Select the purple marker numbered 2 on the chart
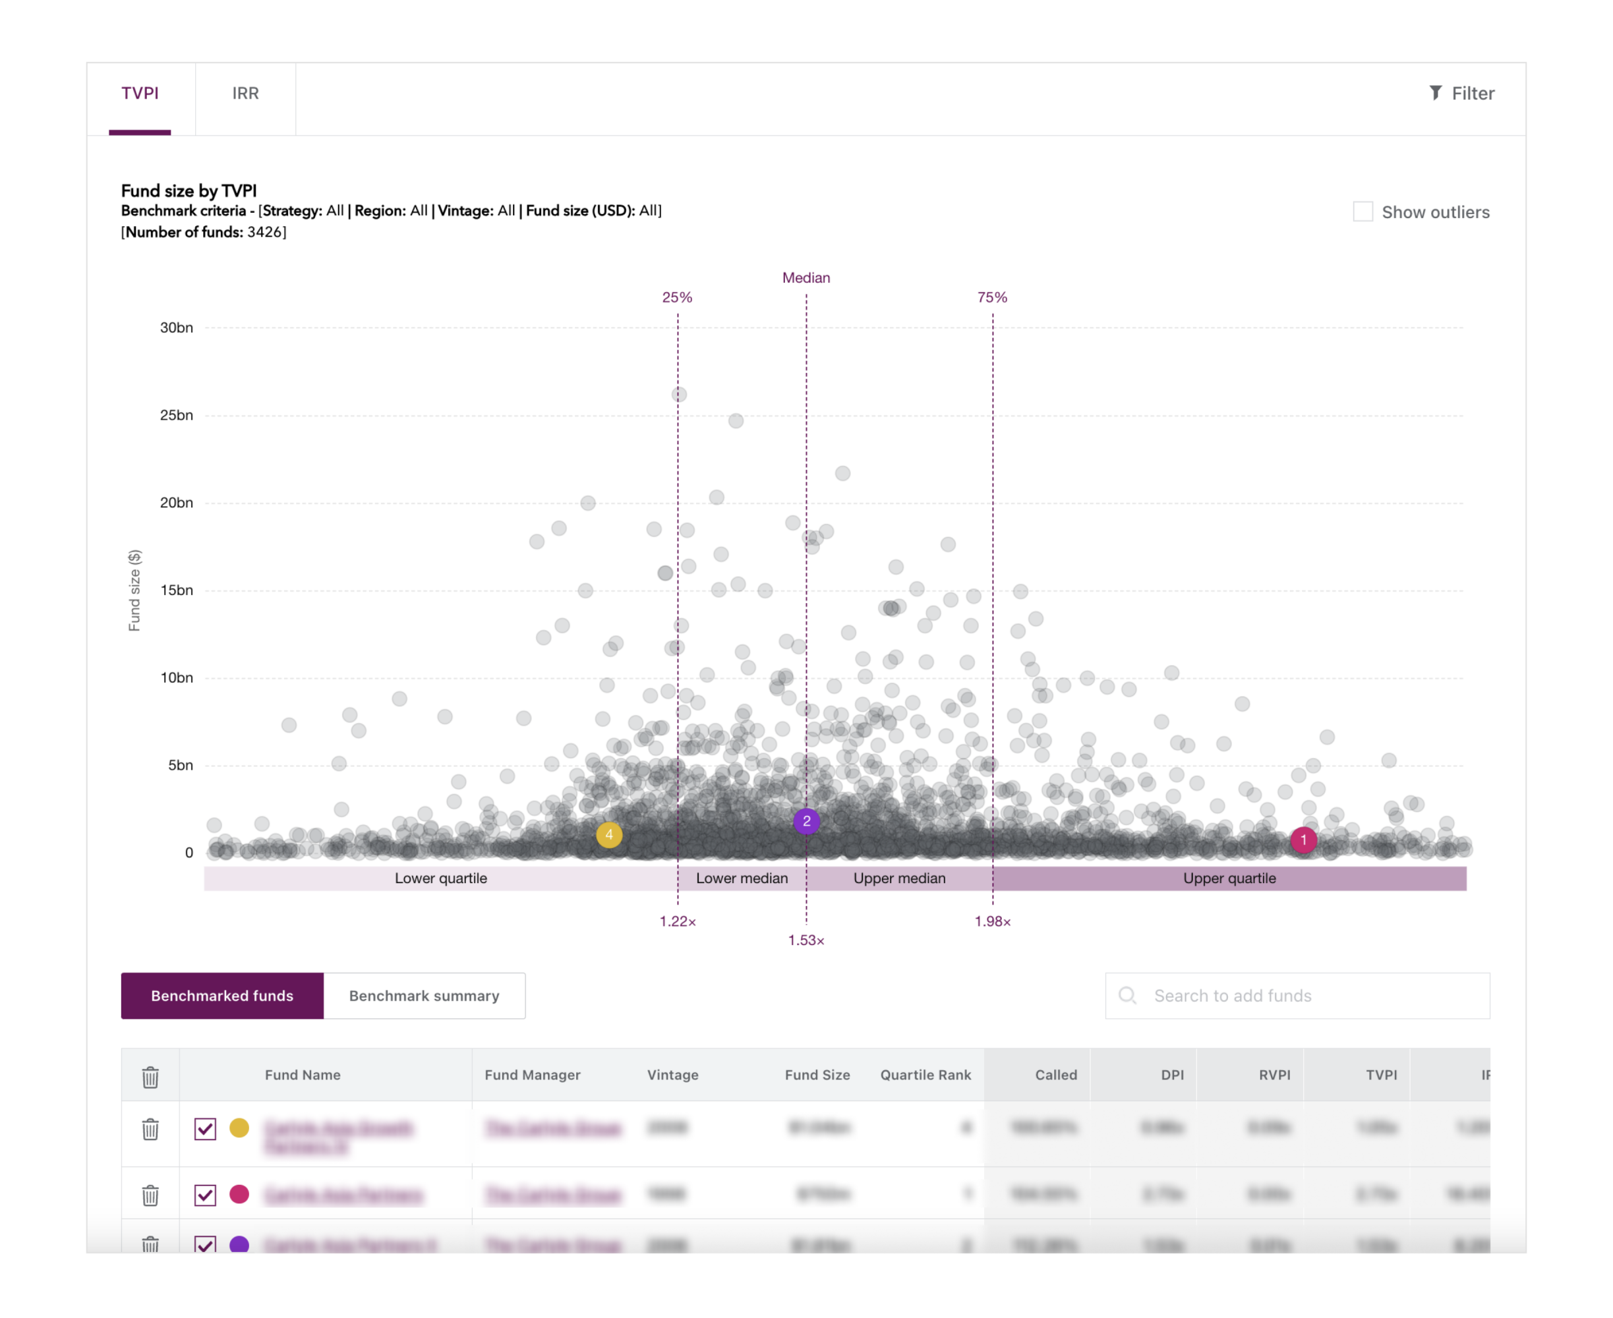Viewport: 1613px width, 1318px height. (x=807, y=820)
